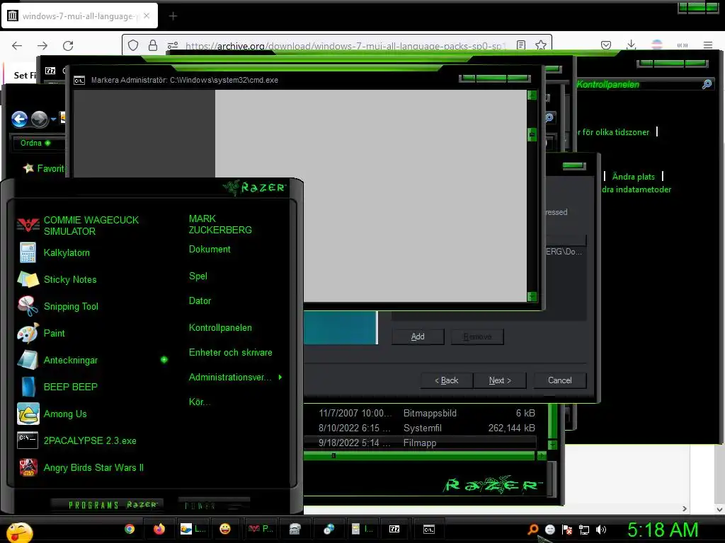Viewport: 725px width, 543px height.
Task: Open the Ordna dropdown in Explorer
Action: coord(35,143)
